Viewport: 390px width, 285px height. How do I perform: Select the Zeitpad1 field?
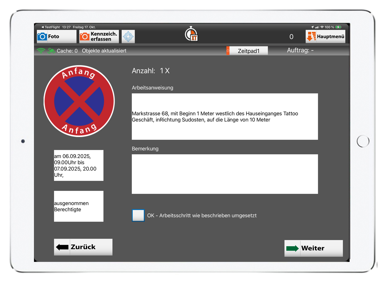click(x=248, y=51)
